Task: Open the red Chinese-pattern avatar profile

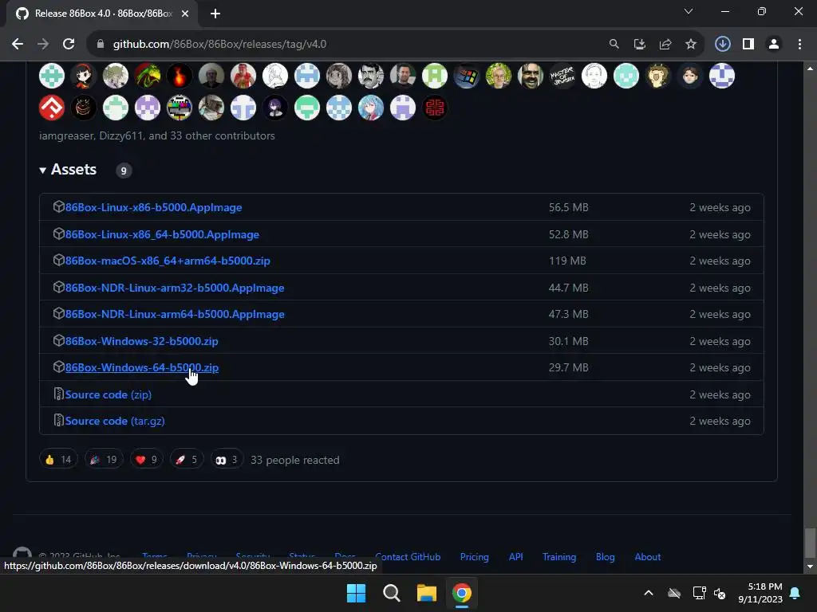Action: tap(435, 108)
